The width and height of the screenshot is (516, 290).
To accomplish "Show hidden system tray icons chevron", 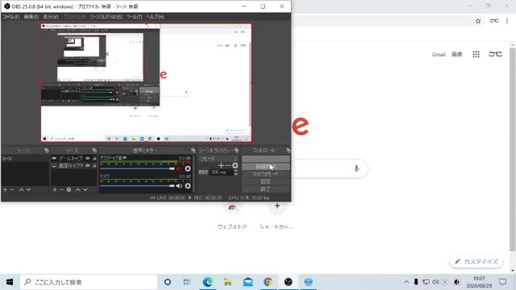I will [406, 282].
